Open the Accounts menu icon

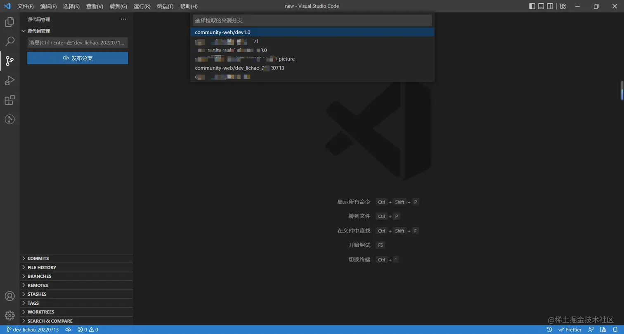9,296
